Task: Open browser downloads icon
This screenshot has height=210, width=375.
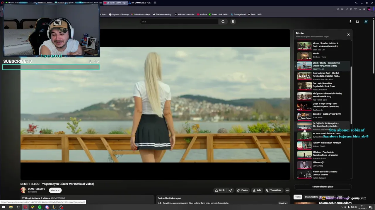Action: click(360, 9)
